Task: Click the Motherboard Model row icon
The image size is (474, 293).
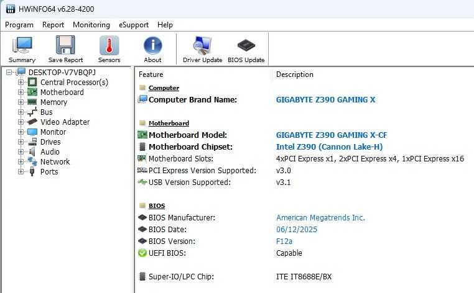Action: 142,135
